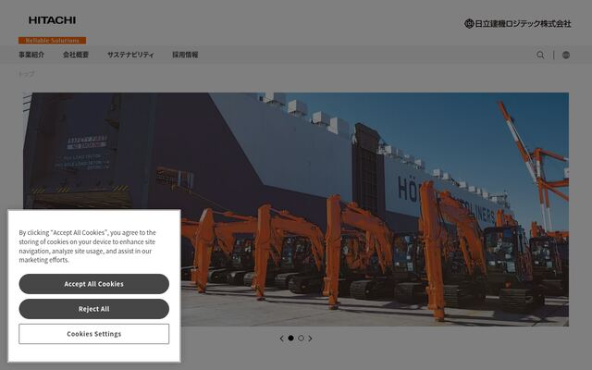This screenshot has height=370, width=592.
Task: Select the first carousel dot
Action: point(290,338)
